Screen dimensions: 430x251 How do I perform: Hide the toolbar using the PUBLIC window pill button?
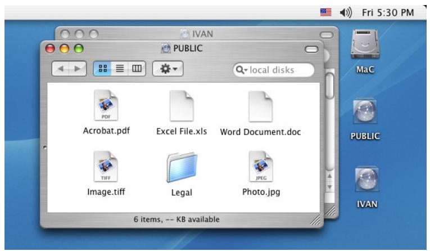[310, 49]
